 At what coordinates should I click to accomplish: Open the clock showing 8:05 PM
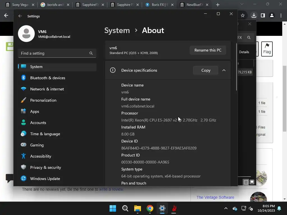(x=266, y=208)
